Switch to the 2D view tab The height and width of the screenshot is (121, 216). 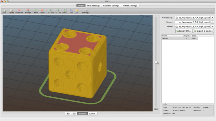tap(74, 114)
